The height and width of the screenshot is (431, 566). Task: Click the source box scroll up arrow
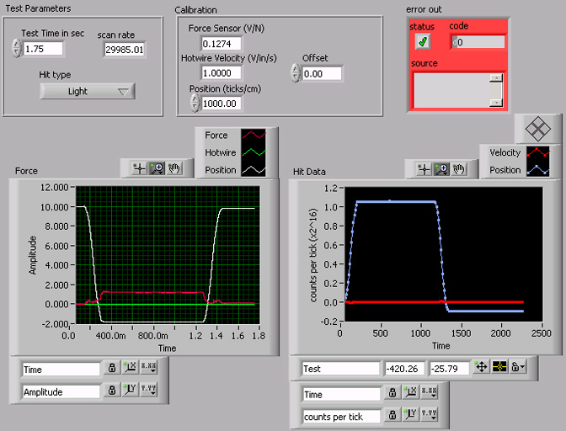pyautogui.click(x=496, y=78)
